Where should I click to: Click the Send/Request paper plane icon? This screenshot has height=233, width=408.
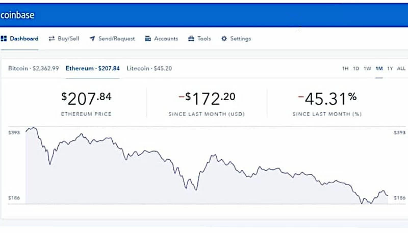pyautogui.click(x=92, y=39)
